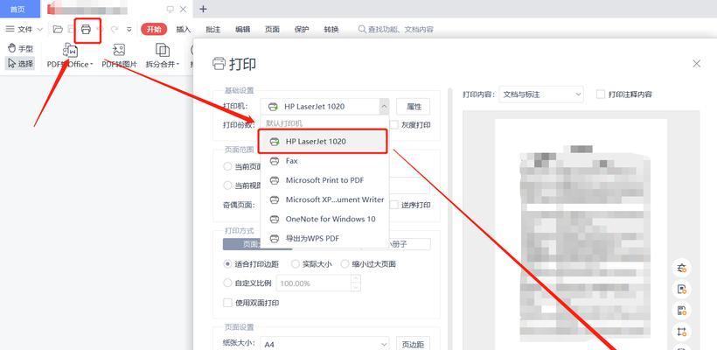Choose 导出为WPS PDF in the printer list
This screenshot has width=717, height=350.
coord(324,238)
